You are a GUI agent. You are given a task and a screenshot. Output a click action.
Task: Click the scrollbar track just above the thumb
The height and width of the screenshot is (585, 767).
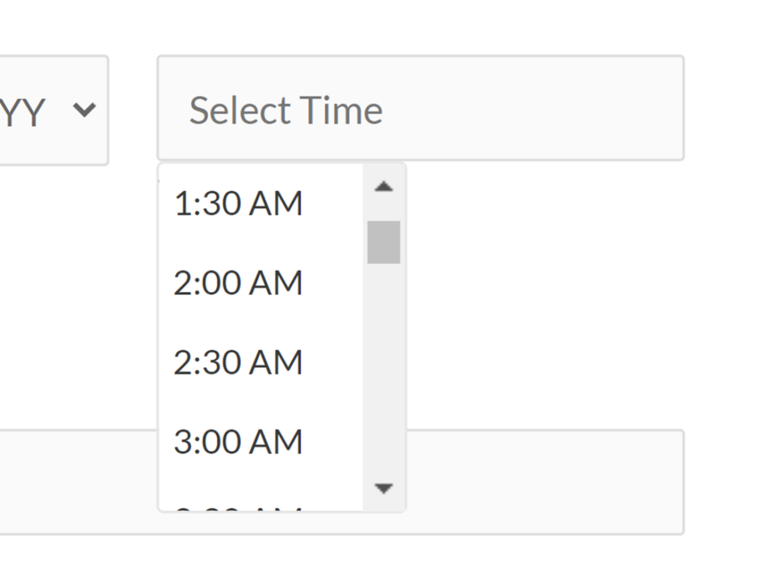point(383,211)
